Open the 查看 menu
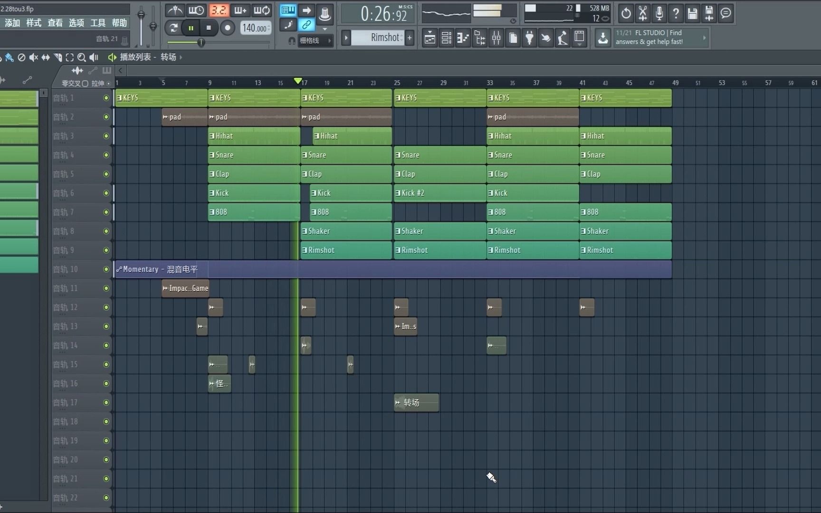 (x=55, y=23)
